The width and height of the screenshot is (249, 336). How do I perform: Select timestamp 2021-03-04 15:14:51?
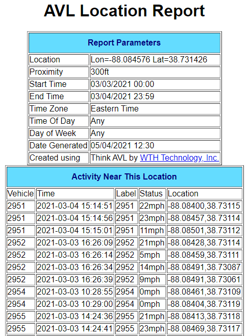(75, 206)
